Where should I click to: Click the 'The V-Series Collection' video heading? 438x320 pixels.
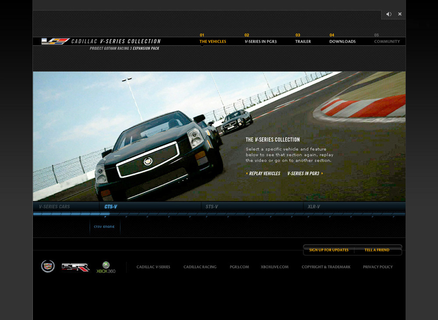(x=272, y=139)
